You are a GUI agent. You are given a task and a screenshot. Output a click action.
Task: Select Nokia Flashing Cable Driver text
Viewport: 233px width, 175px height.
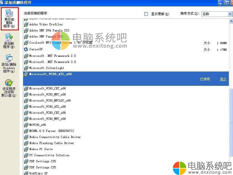point(52,143)
